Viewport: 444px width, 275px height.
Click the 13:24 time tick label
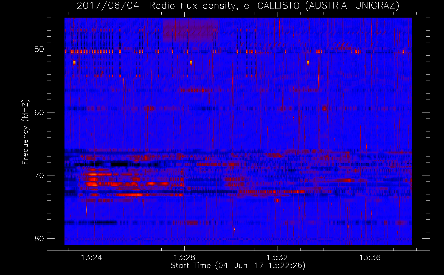click(92, 257)
